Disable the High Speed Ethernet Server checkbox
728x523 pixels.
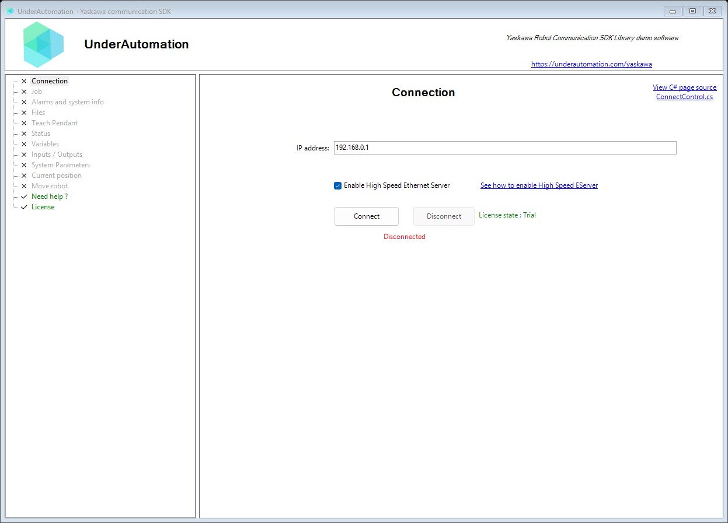point(337,185)
